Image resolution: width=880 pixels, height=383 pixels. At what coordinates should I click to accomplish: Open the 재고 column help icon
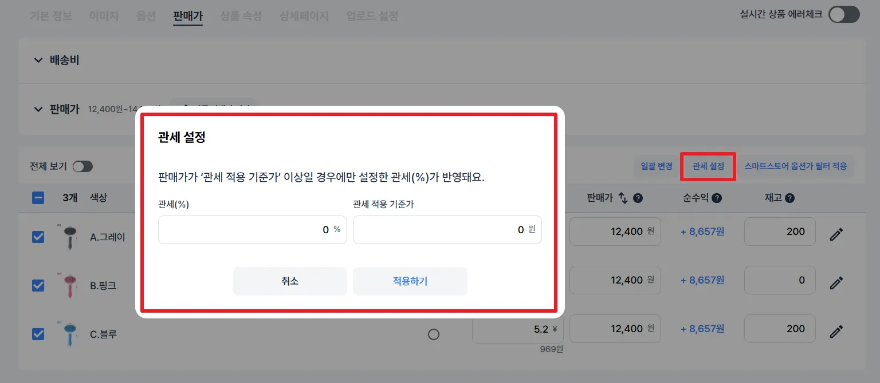(789, 198)
